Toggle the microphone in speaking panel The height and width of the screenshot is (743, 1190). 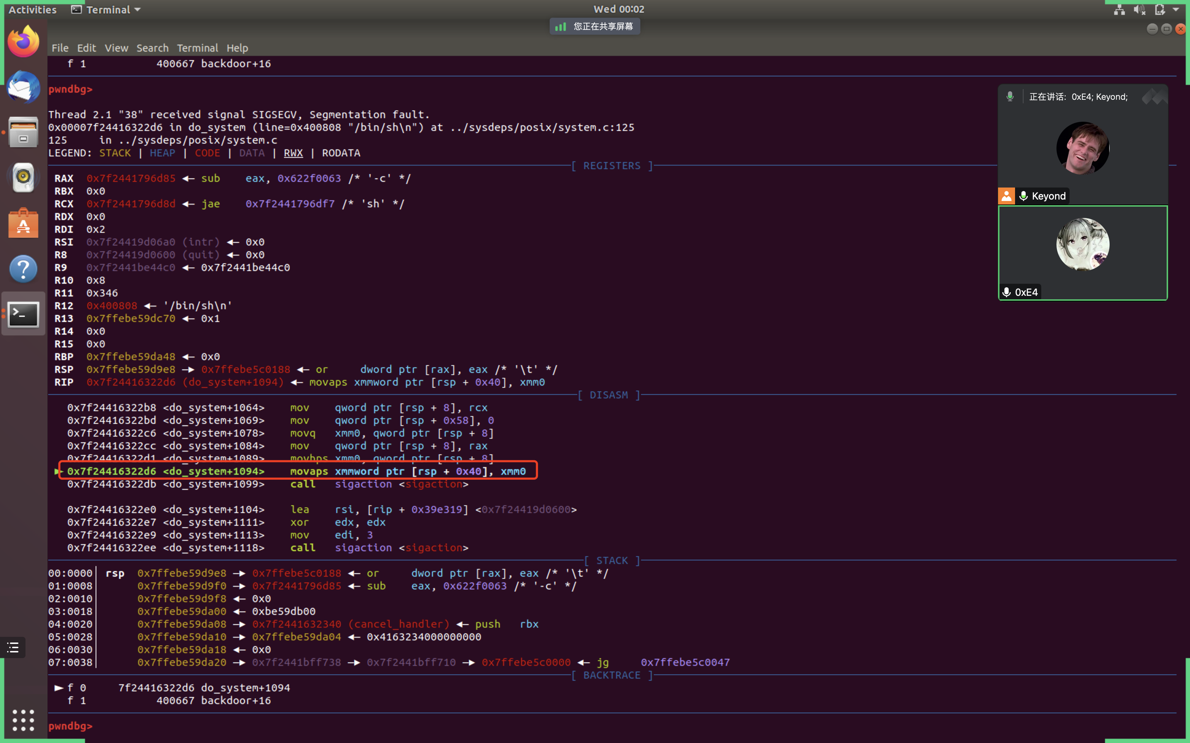pos(1009,97)
